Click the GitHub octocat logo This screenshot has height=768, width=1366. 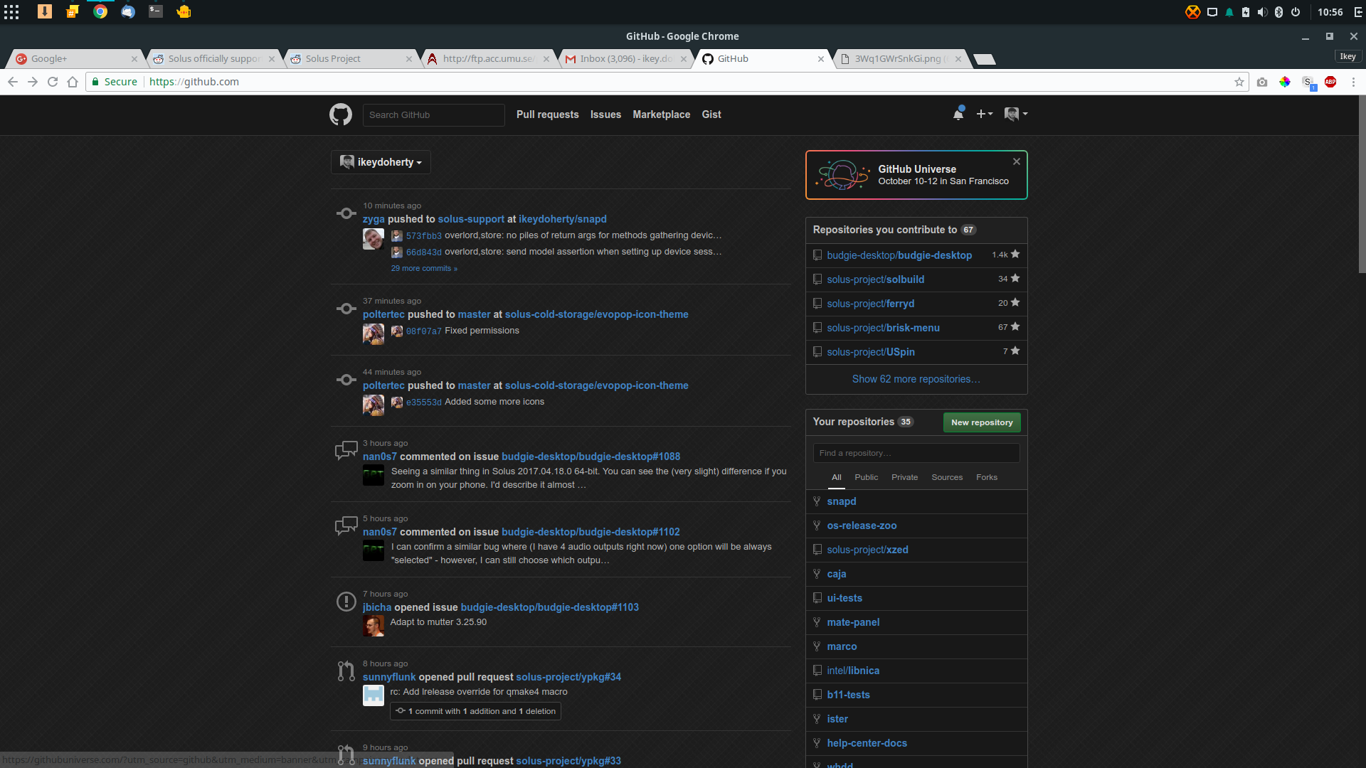coord(341,114)
